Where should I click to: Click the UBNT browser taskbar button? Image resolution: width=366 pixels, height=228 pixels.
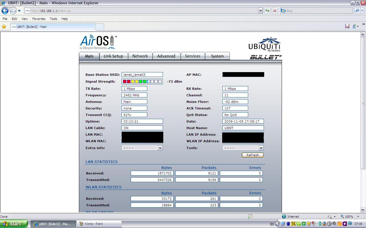pyautogui.click(x=53, y=224)
